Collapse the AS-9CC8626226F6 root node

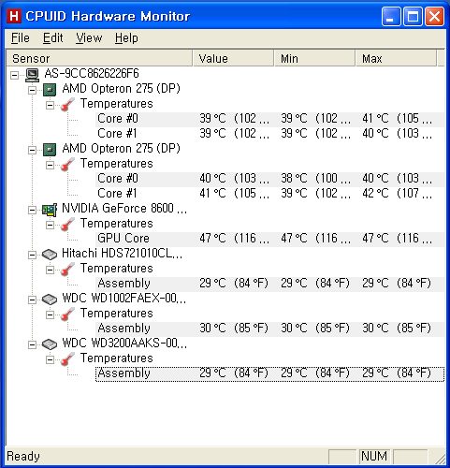14,75
